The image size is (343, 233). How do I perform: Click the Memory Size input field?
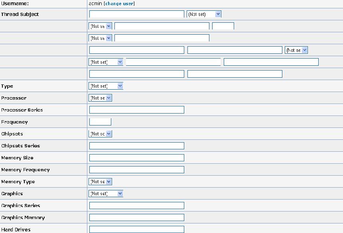click(x=136, y=158)
